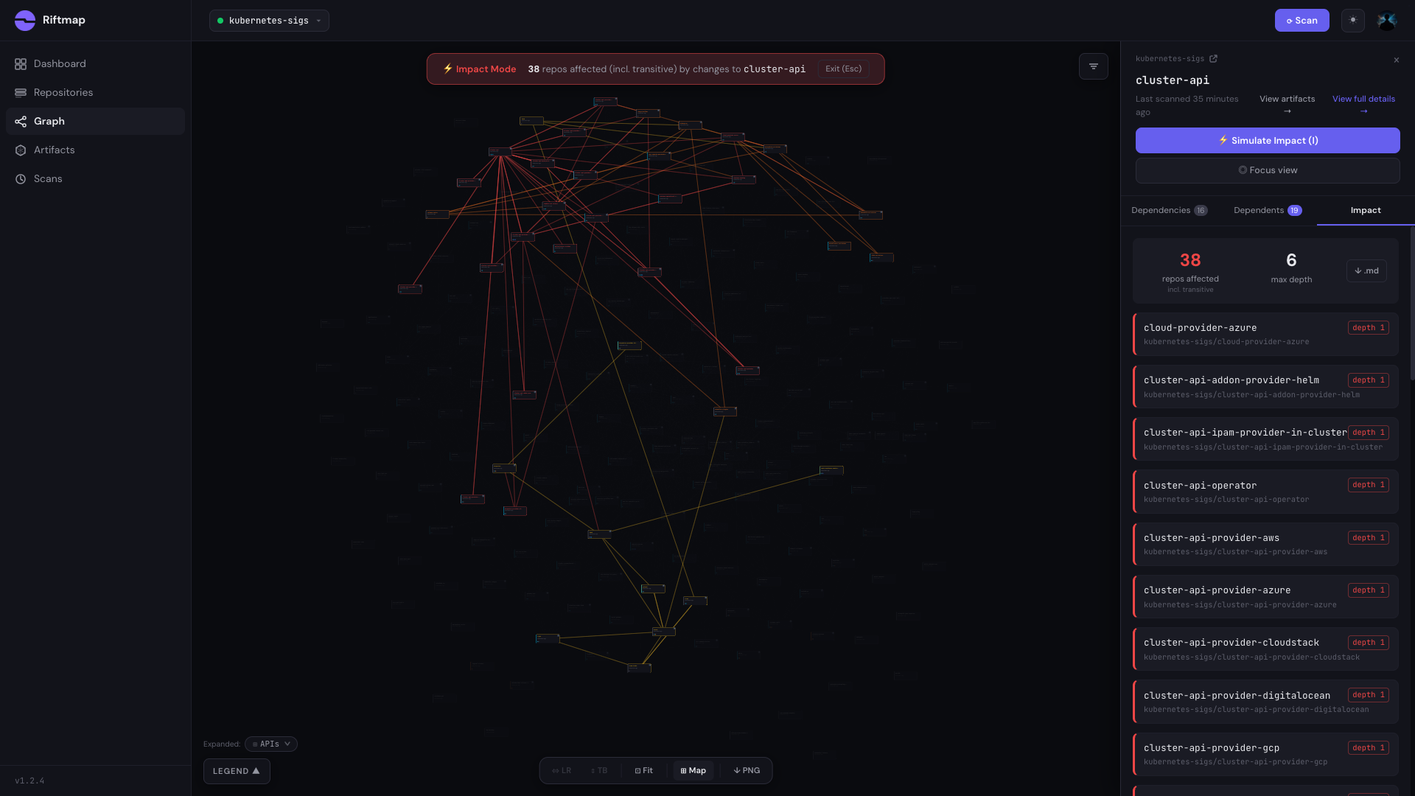
Task: Switch layout to TB direction
Action: point(599,771)
